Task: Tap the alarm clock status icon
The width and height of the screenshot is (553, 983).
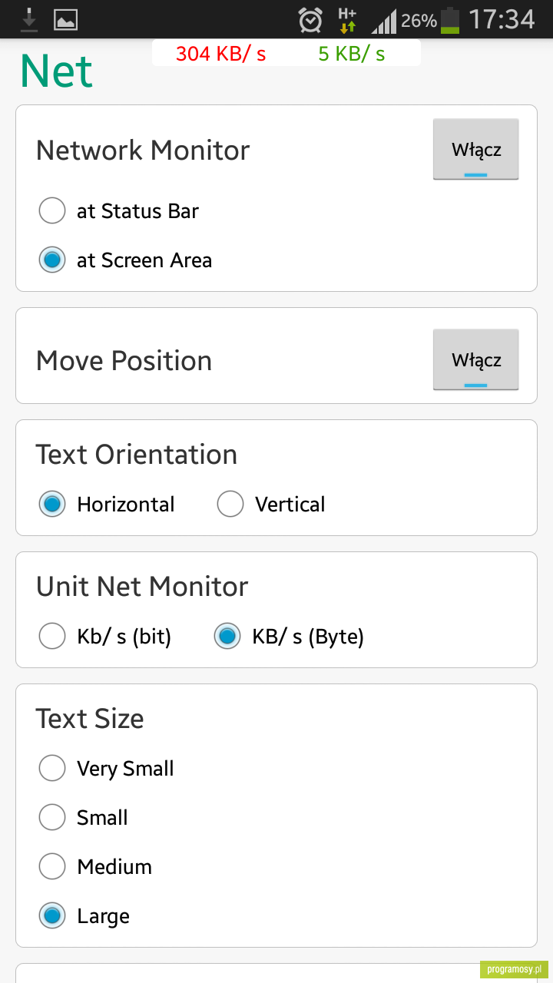Action: (x=310, y=19)
